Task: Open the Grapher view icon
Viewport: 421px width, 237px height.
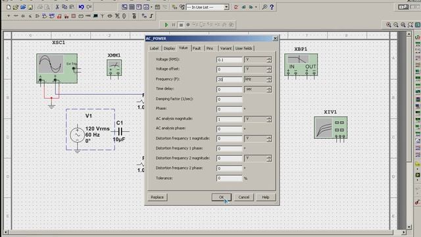Action: click(x=146, y=7)
